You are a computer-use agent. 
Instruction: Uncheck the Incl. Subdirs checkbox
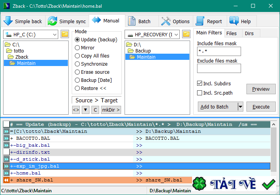(199, 83)
